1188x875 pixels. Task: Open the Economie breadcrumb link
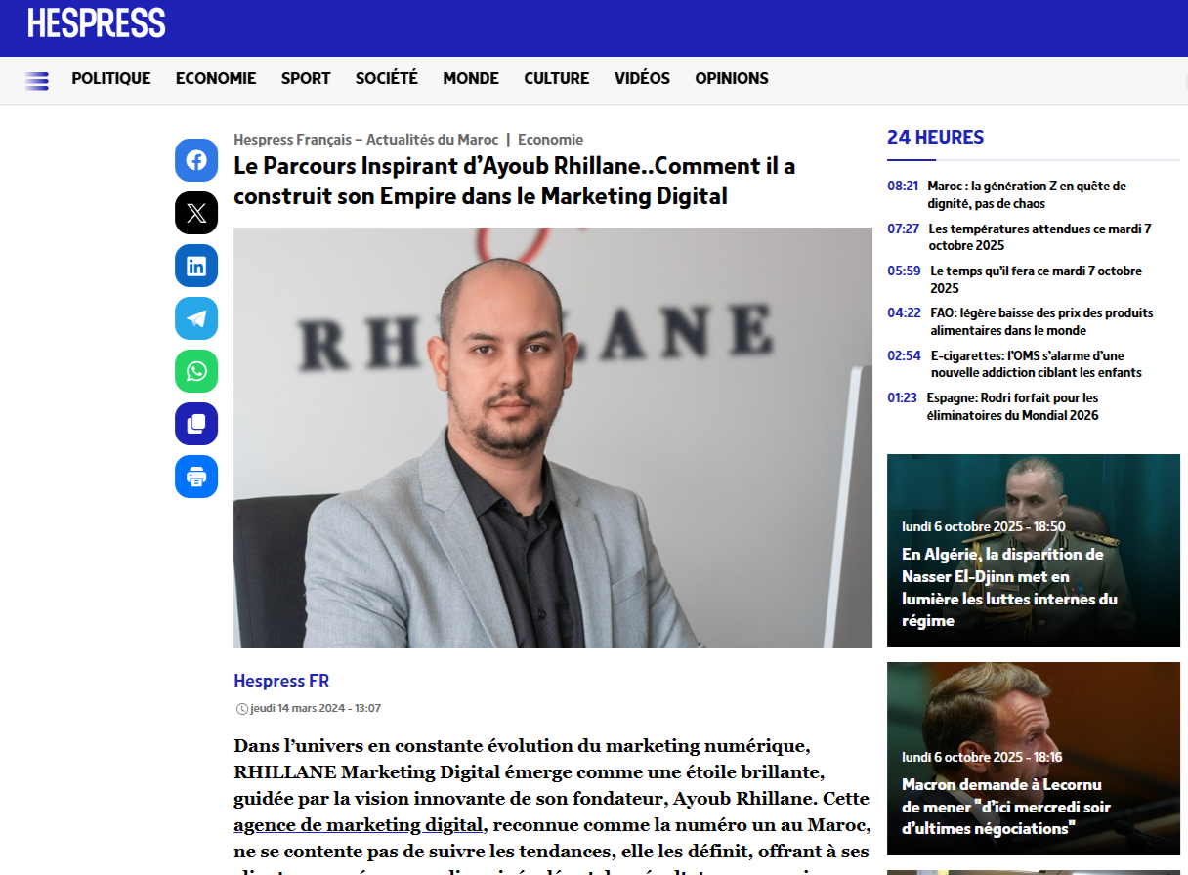click(x=550, y=140)
